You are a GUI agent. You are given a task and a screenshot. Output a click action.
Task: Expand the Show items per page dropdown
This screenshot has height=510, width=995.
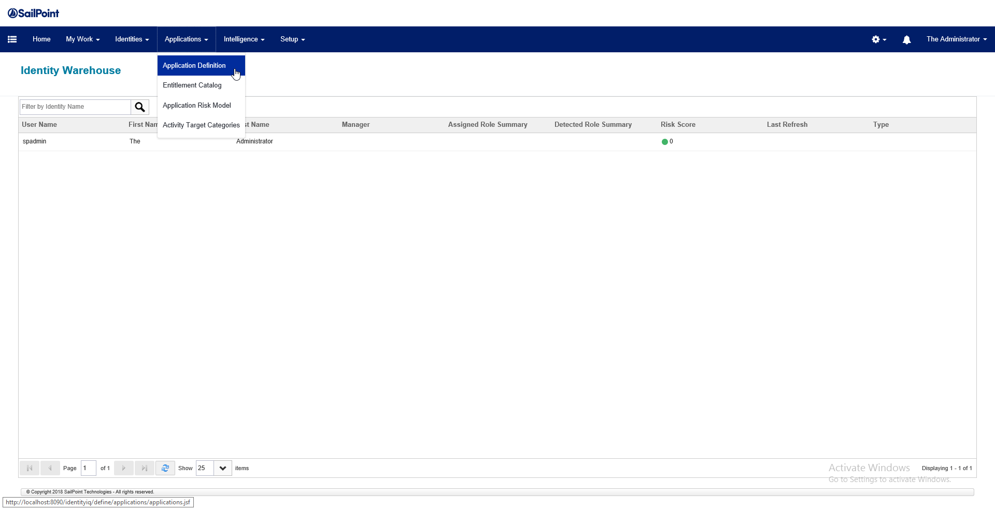222,468
